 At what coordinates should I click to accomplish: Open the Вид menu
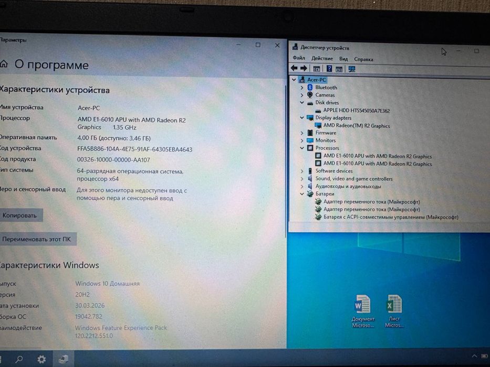coord(343,59)
